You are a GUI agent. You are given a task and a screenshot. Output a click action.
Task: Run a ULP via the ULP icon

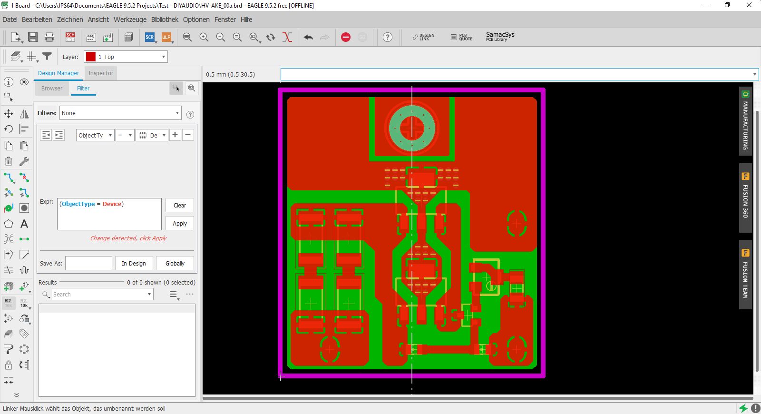(x=166, y=37)
